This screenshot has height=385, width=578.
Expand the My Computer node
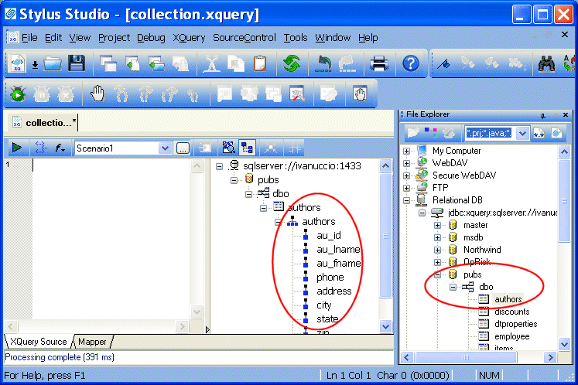(407, 151)
